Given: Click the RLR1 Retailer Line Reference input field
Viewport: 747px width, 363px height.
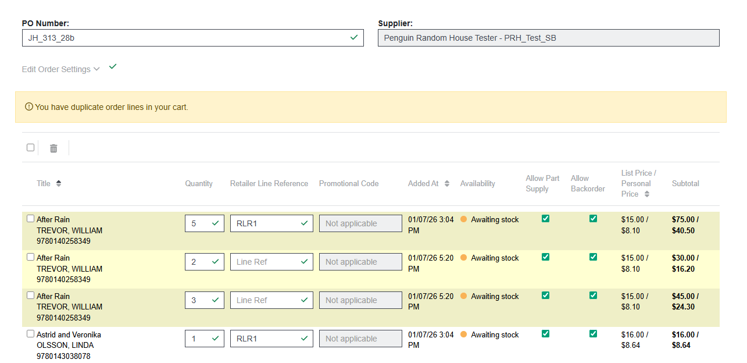Looking at the screenshot, I should point(271,223).
